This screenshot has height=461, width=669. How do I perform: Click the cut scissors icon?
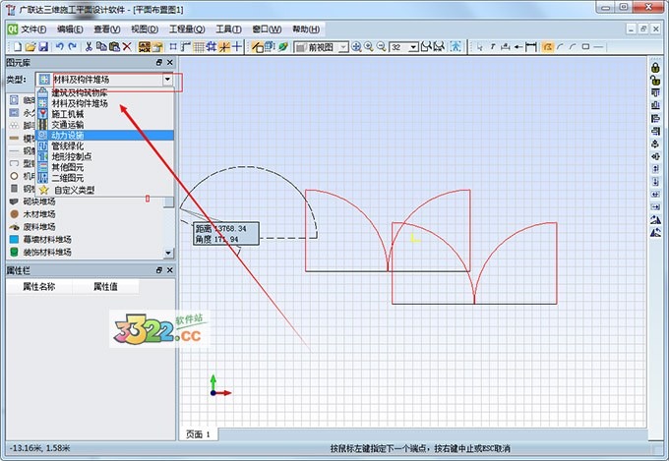point(89,46)
